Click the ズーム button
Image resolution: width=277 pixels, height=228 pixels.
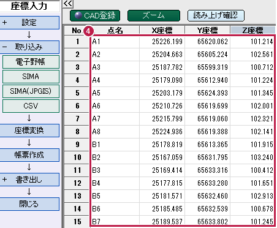point(154,16)
